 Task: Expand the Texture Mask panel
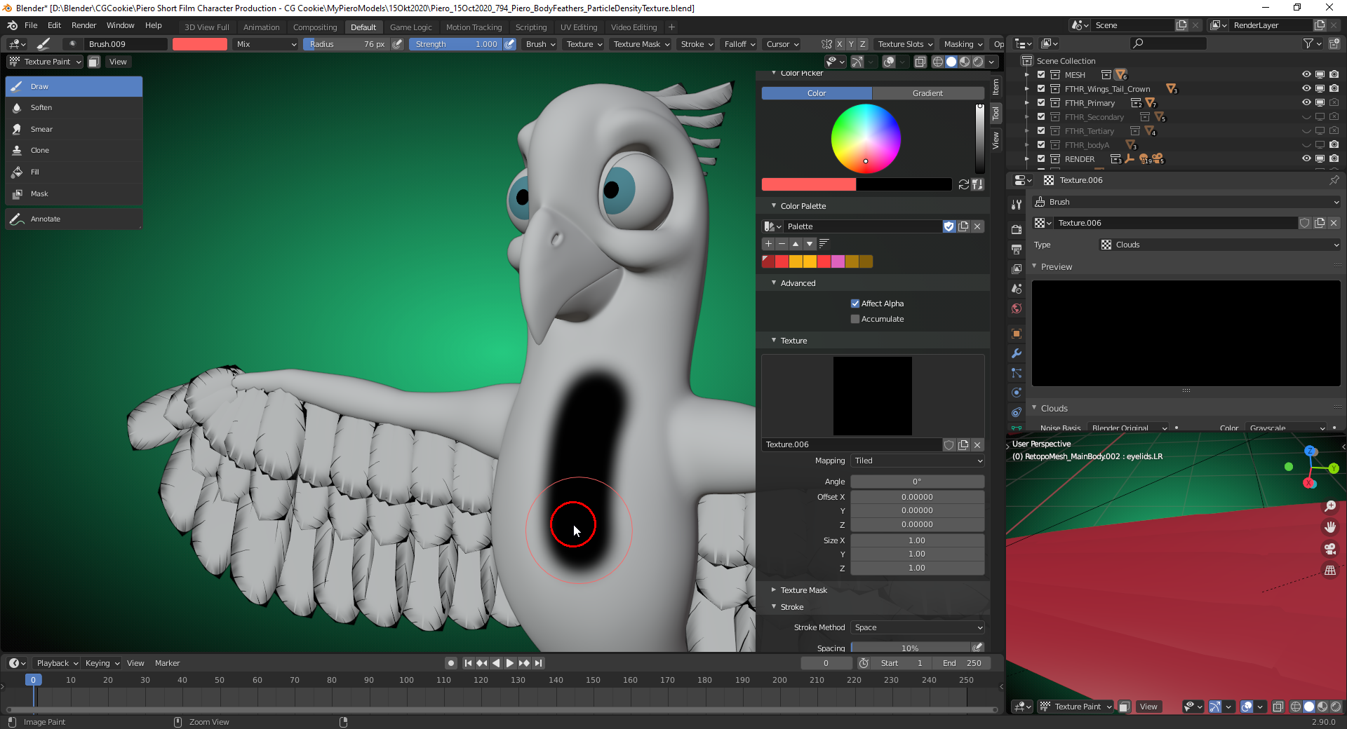pos(803,590)
